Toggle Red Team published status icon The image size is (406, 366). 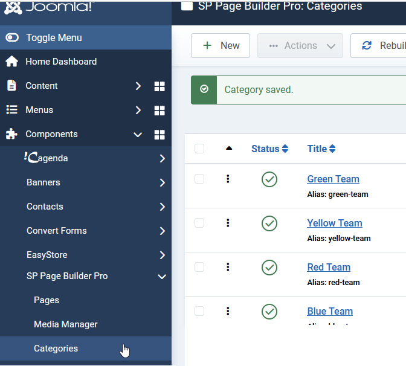click(x=269, y=268)
